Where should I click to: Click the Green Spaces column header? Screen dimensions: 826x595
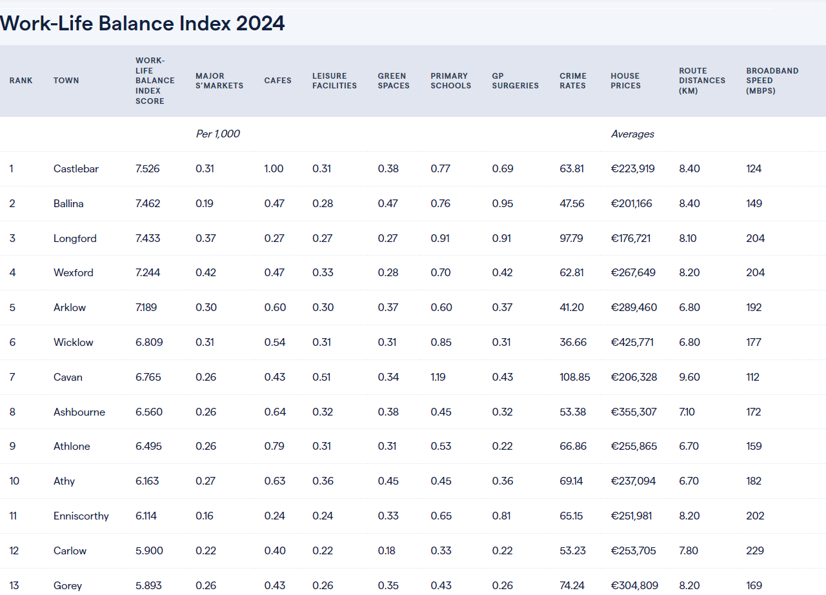(394, 81)
